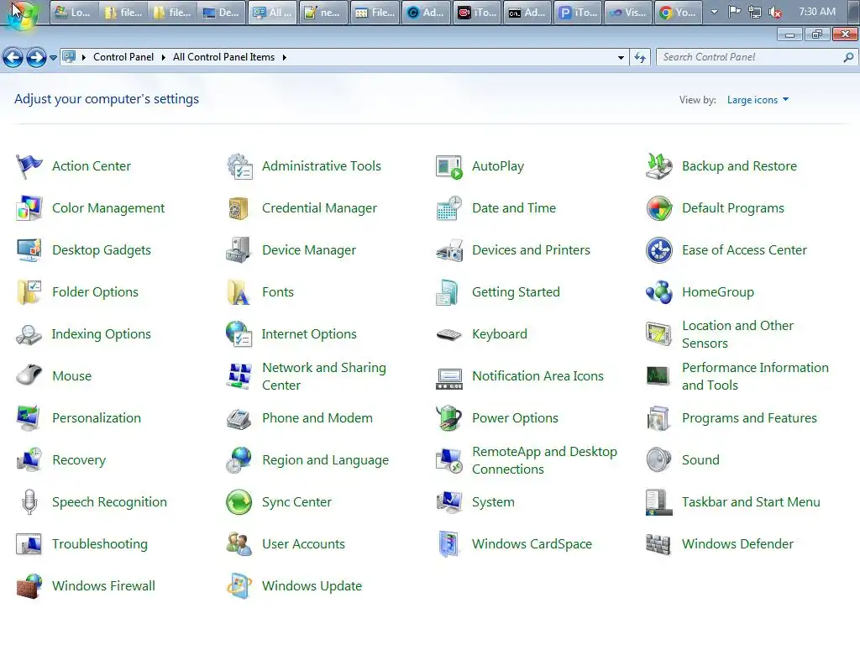Open the Keyboard icon

[x=449, y=334]
